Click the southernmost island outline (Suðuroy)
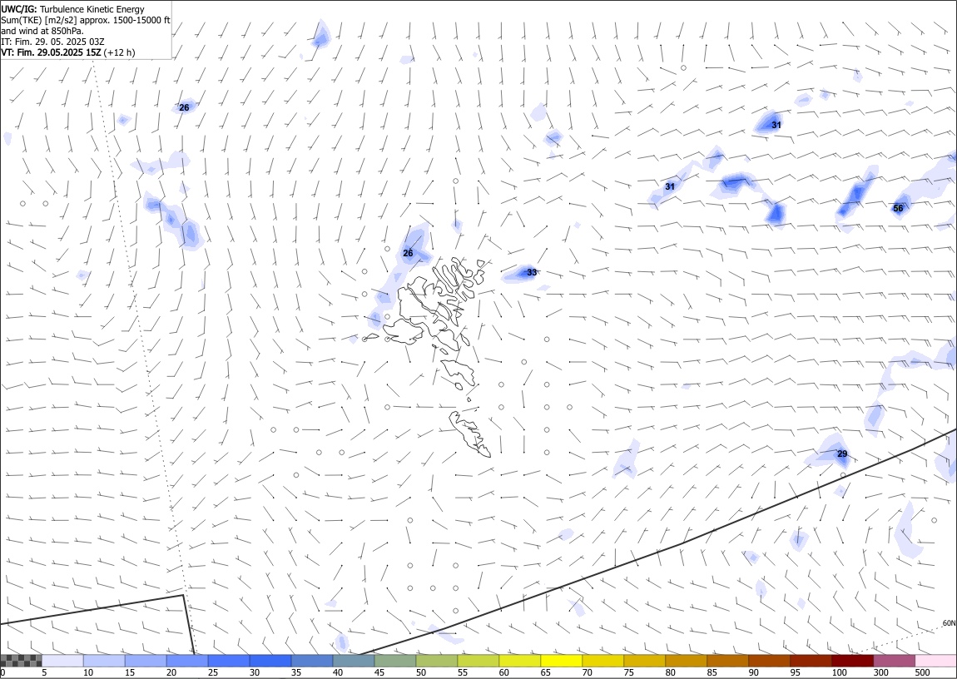This screenshot has width=957, height=679. (x=470, y=434)
